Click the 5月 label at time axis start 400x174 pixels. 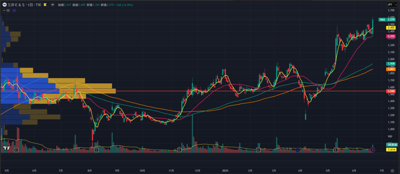pyautogui.click(x=7, y=170)
